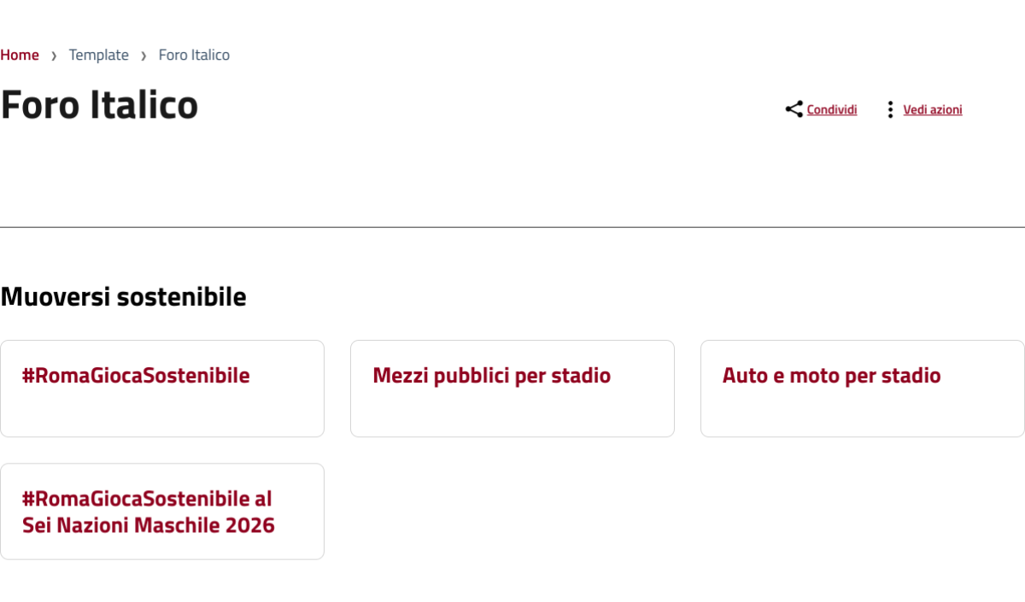Viewport: 1025px width, 602px height.
Task: Select the Foro Italico breadcrumb item
Action: click(x=194, y=55)
